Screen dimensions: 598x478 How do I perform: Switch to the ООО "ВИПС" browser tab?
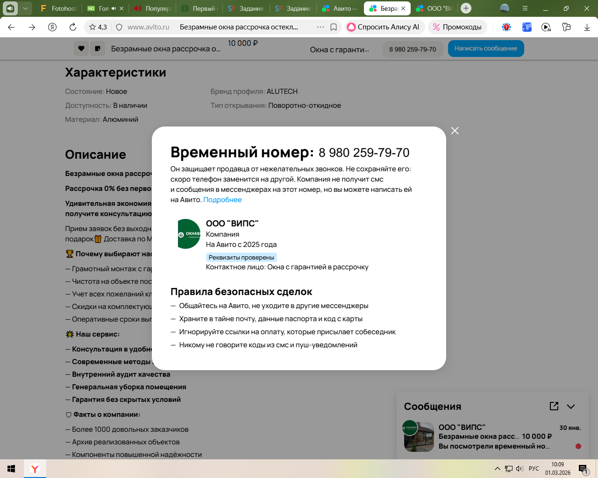coord(434,8)
